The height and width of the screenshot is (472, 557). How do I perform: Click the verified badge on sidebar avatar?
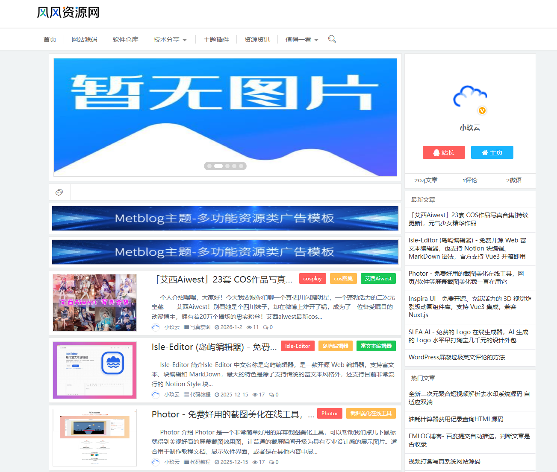(482, 110)
